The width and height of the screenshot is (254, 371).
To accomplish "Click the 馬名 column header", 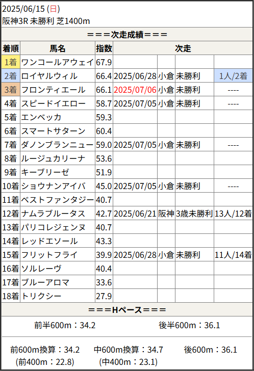I will point(58,48).
